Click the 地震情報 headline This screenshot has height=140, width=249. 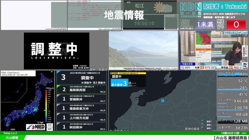124,15
